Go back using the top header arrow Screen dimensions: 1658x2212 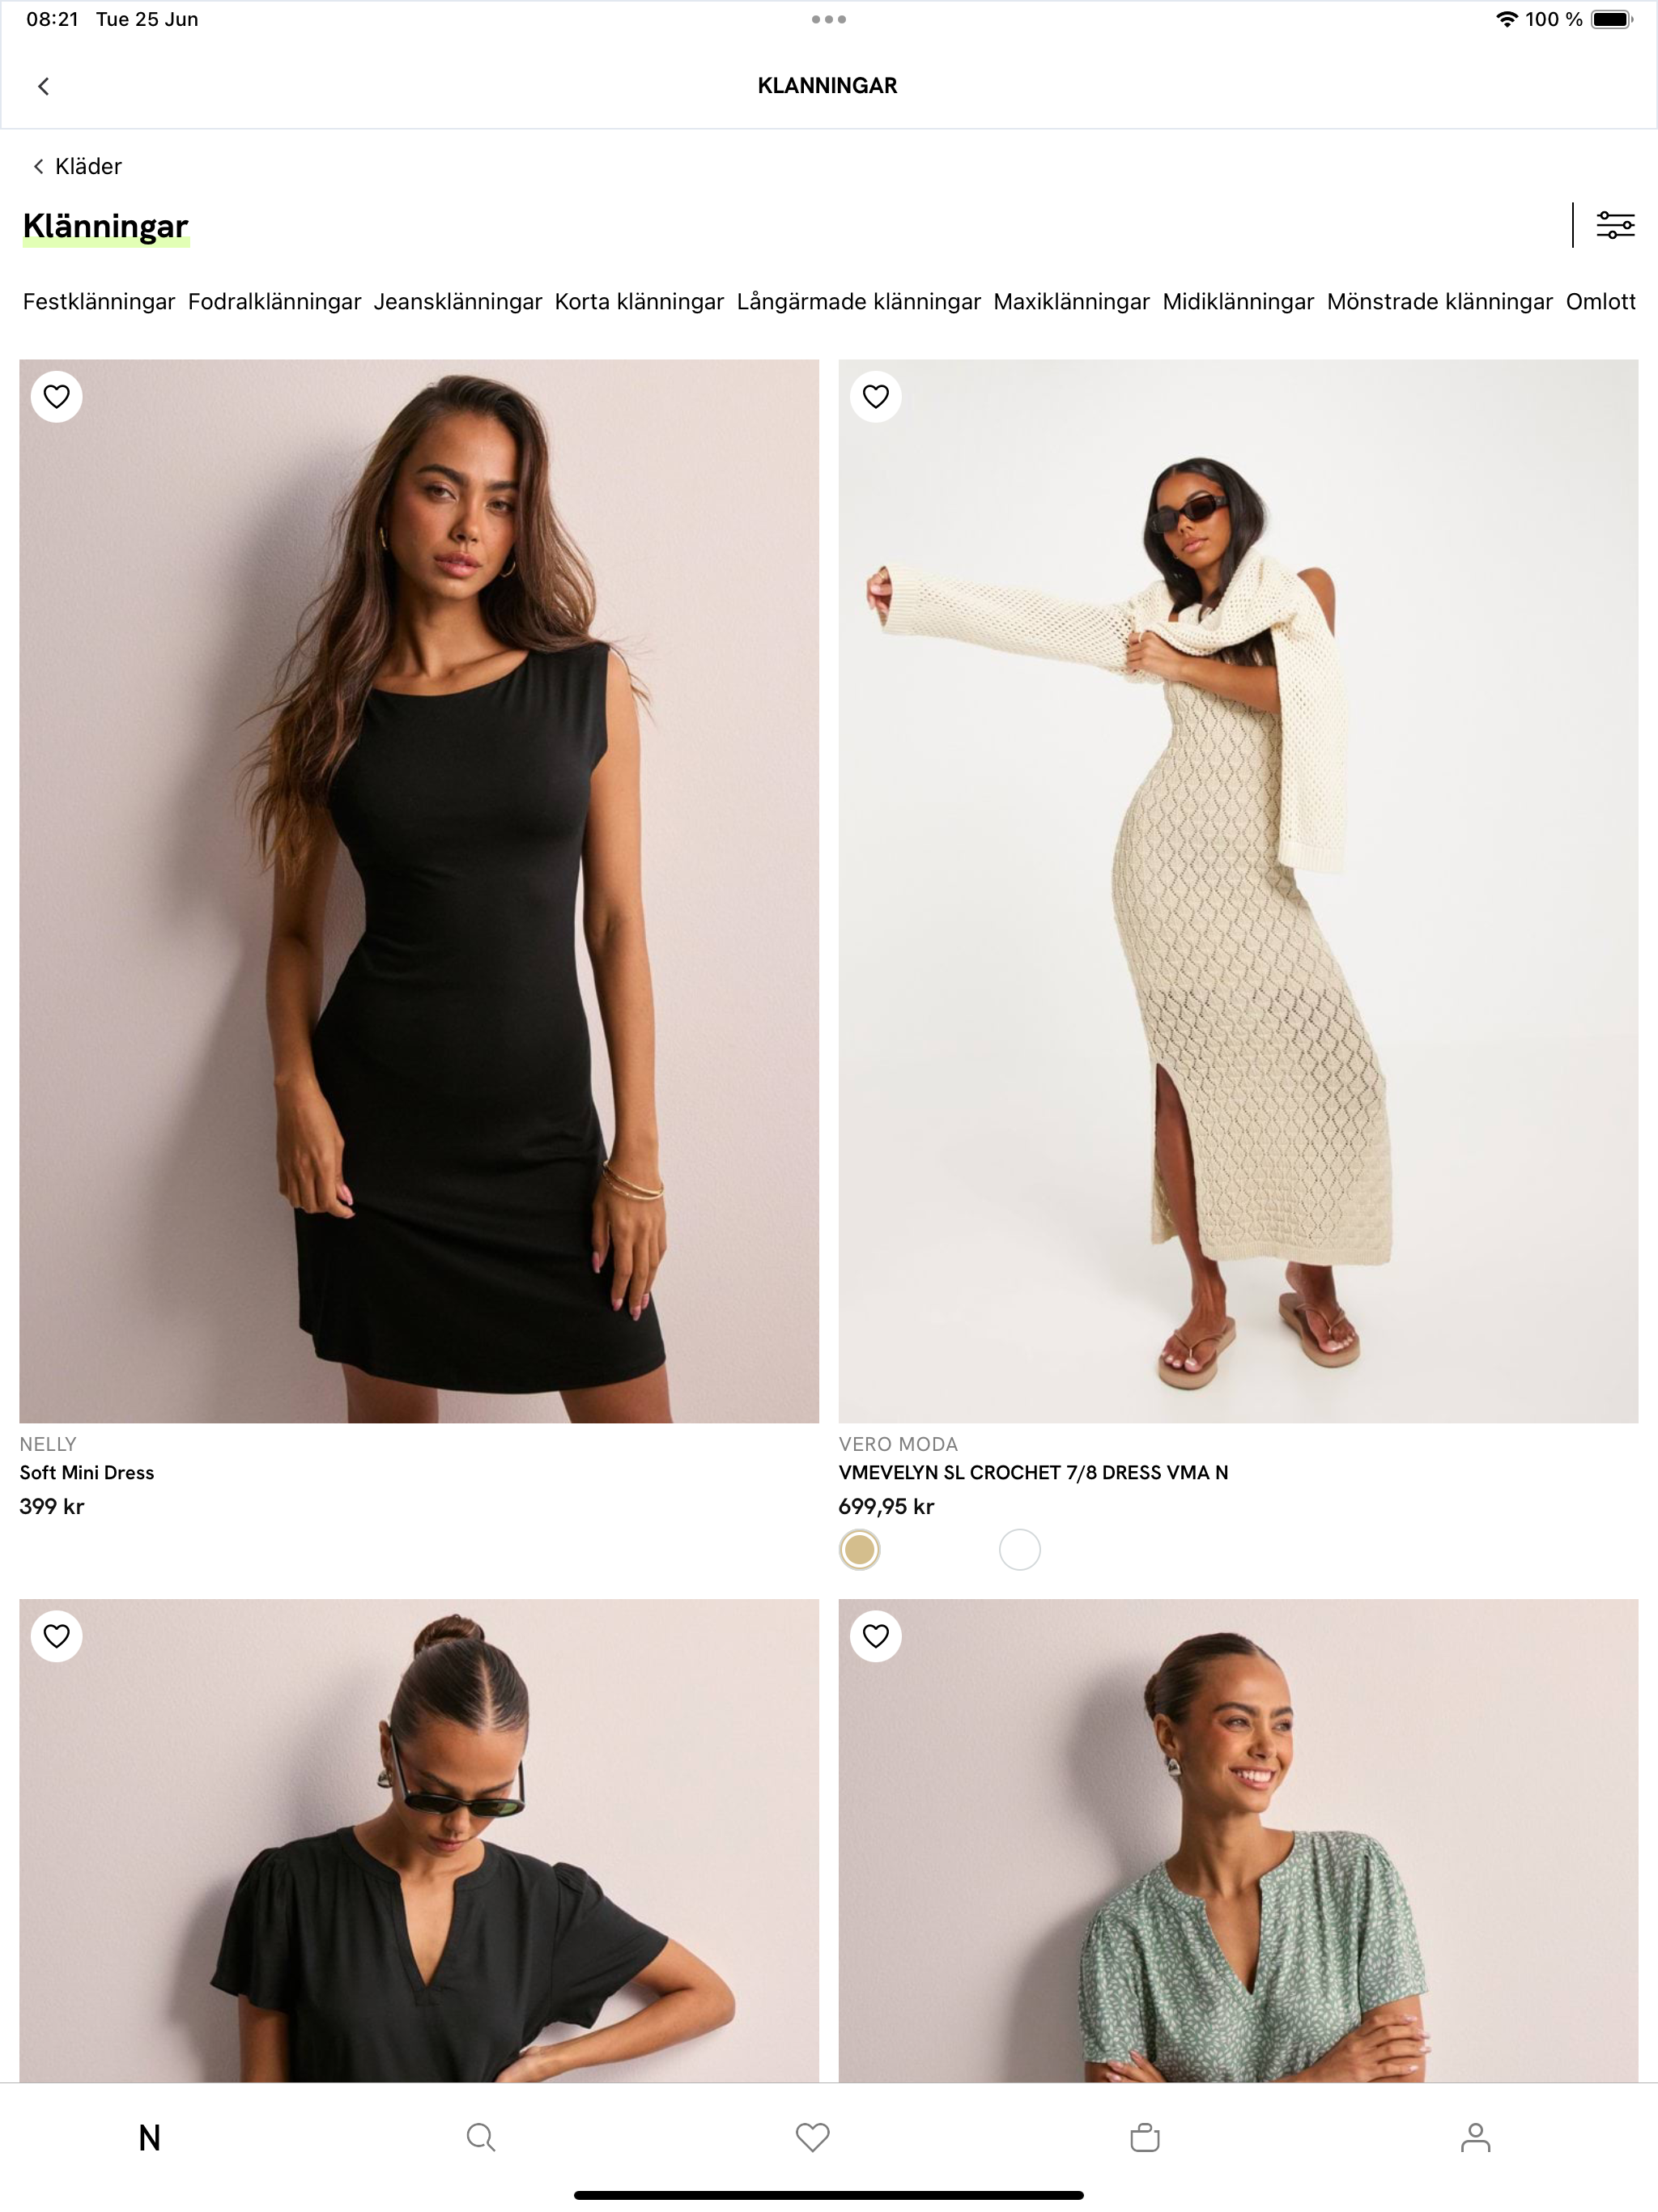point(44,86)
